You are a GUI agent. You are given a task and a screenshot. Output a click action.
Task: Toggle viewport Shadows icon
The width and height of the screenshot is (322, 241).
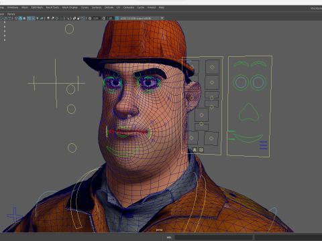click(42, 18)
